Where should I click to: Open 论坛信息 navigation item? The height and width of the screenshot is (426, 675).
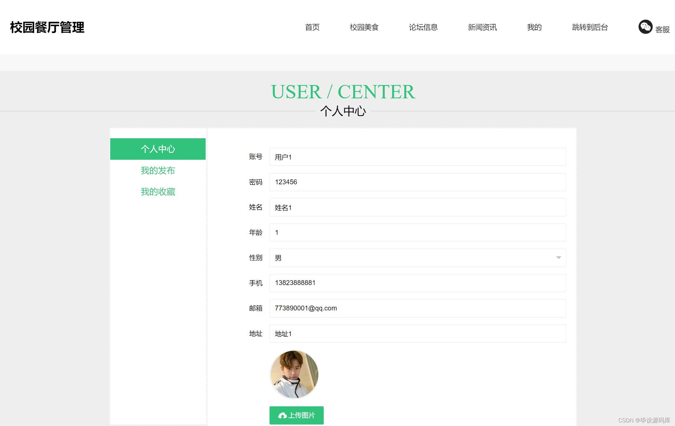(x=423, y=27)
